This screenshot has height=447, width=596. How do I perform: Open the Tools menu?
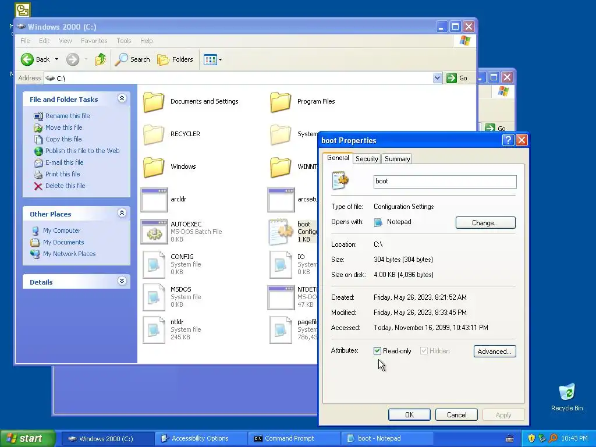click(x=123, y=41)
